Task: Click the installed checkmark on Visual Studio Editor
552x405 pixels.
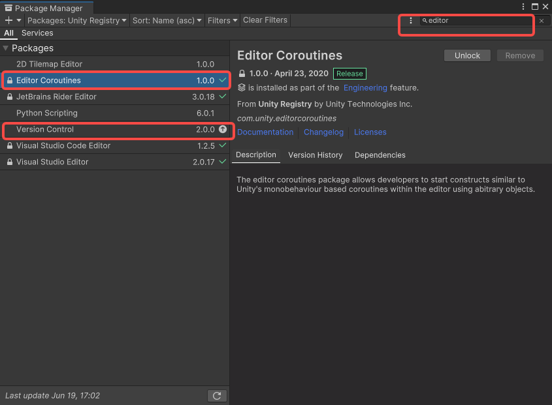Action: [x=223, y=161]
